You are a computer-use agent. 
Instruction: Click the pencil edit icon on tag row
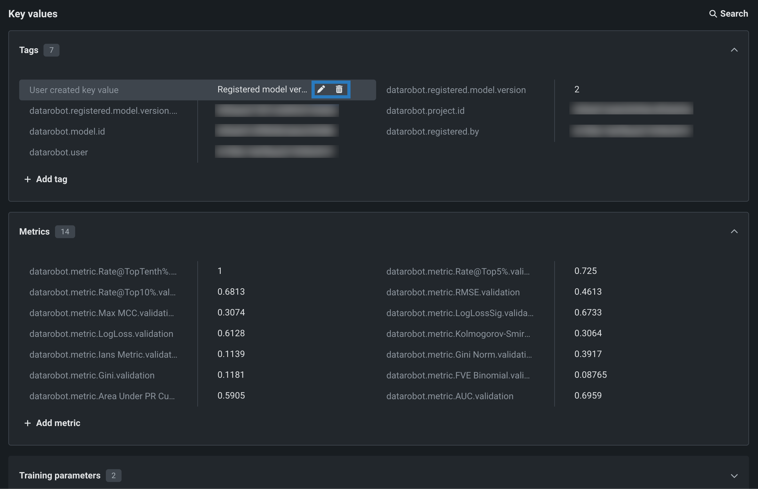pos(321,89)
